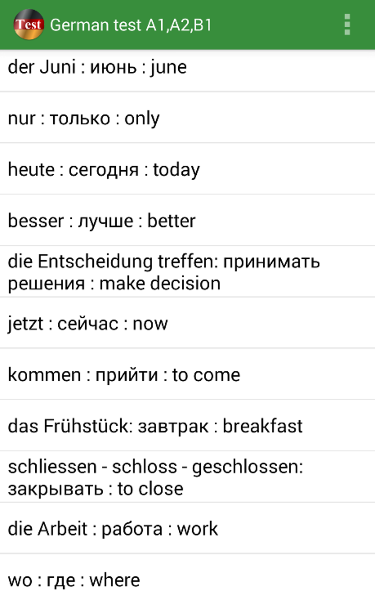Tap the Russian word 'только' in list
The image size is (375, 591).
coord(80,118)
